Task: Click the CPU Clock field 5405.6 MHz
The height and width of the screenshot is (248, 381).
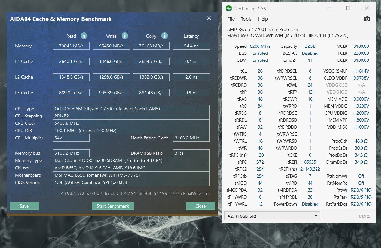Action: pos(131,123)
